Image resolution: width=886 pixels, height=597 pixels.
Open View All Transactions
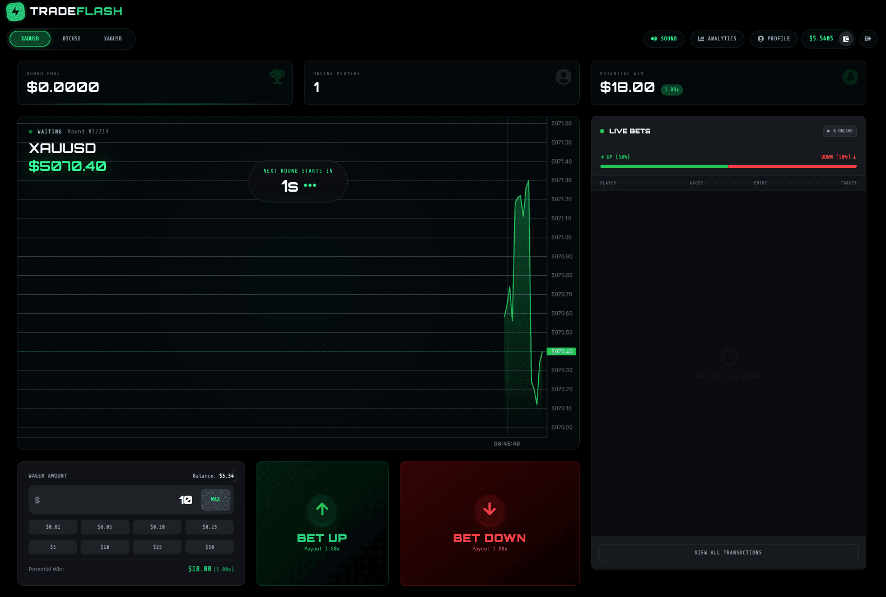[728, 553]
